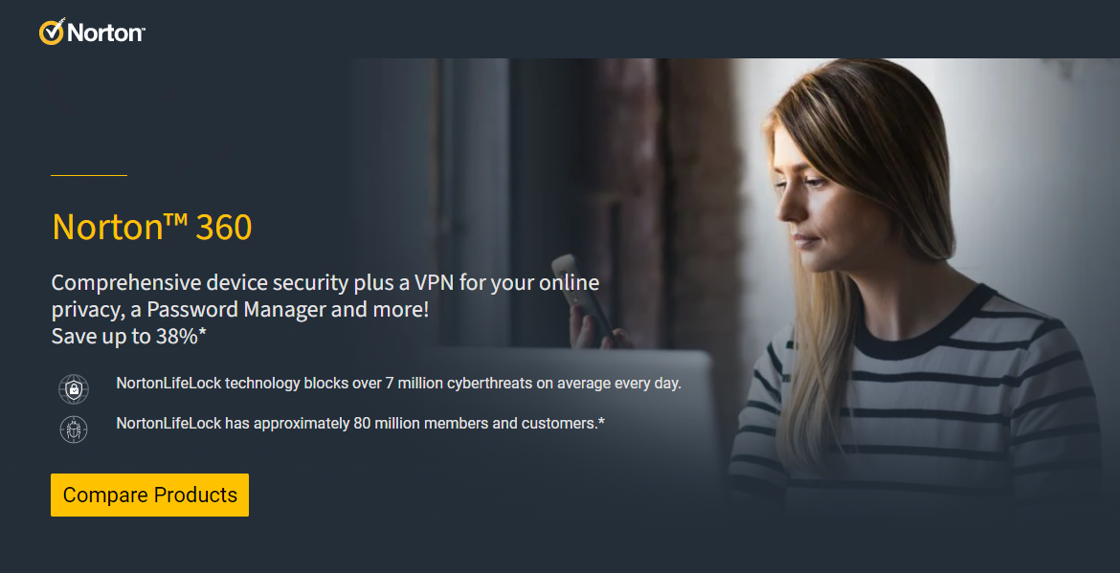The height and width of the screenshot is (573, 1120).
Task: Click the trademark symbol in Norton 360 heading
Action: tap(176, 218)
